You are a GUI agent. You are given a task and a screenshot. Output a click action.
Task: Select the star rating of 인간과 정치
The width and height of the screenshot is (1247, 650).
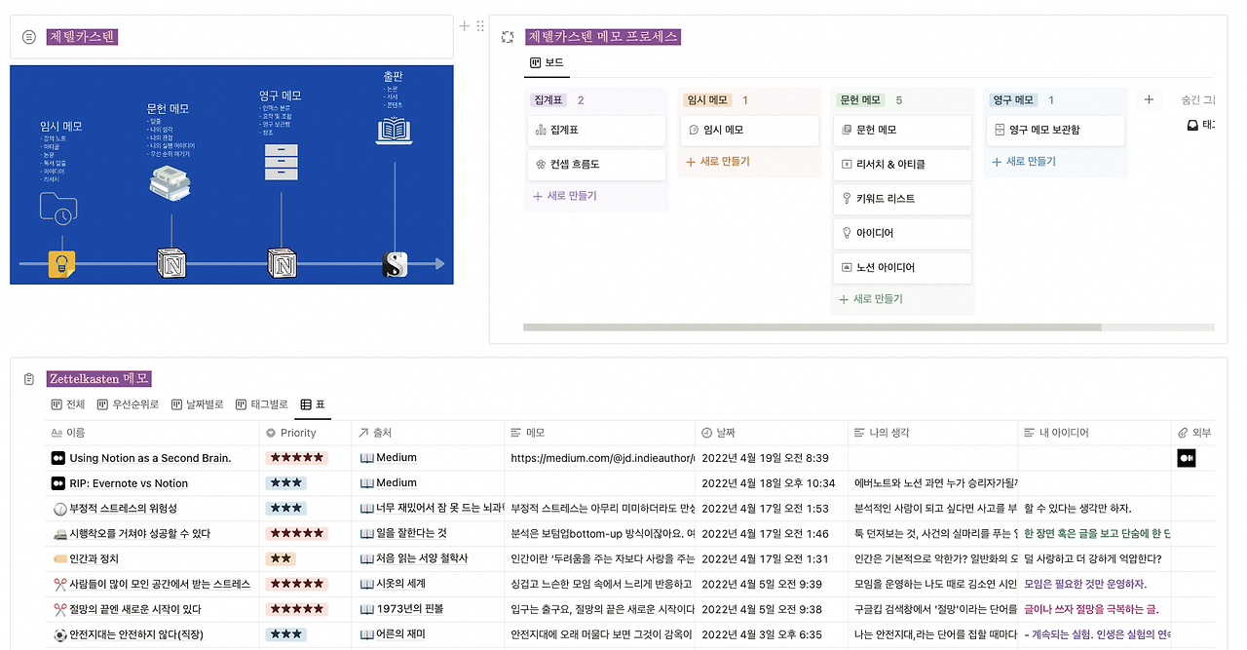click(x=283, y=557)
